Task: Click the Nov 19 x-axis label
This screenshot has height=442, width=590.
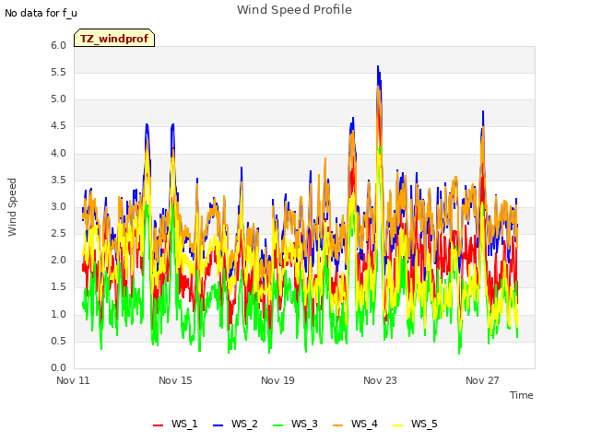Action: coord(277,380)
